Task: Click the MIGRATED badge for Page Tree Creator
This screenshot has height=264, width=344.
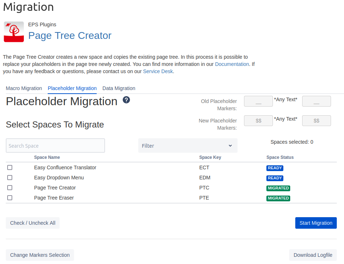Action: pyautogui.click(x=278, y=188)
